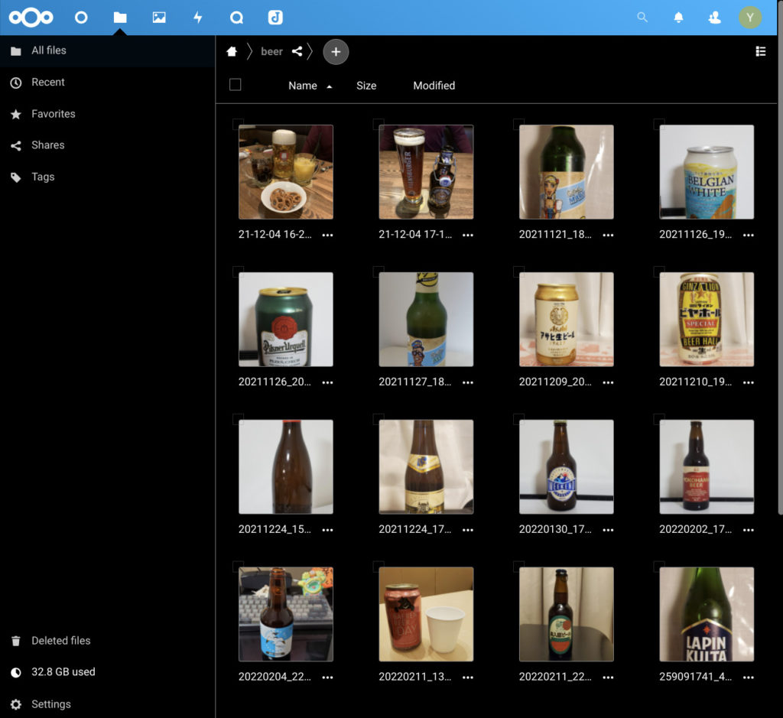Sort files by Name column
The image size is (783, 718).
(x=303, y=86)
